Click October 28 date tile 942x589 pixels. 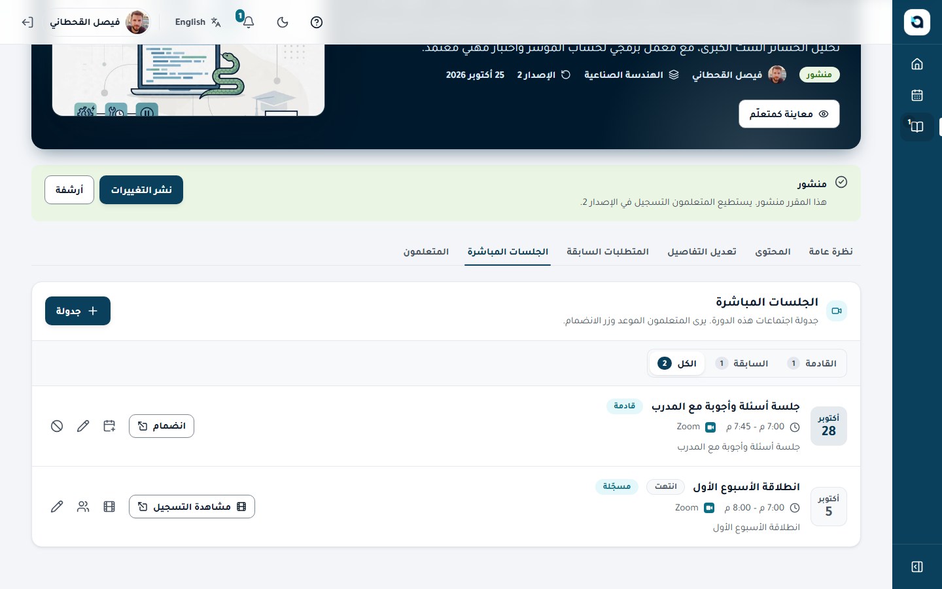click(829, 426)
